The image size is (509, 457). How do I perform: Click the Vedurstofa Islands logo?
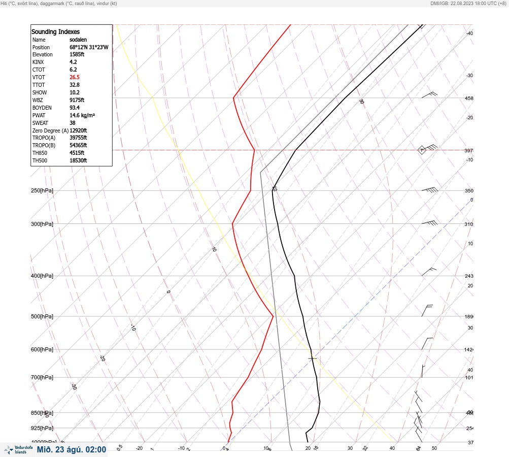click(x=18, y=450)
